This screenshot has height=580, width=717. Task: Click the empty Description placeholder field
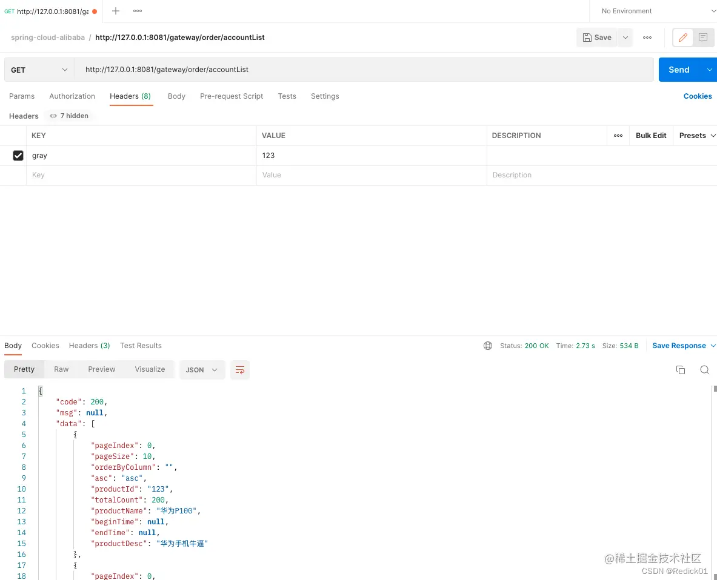602,176
